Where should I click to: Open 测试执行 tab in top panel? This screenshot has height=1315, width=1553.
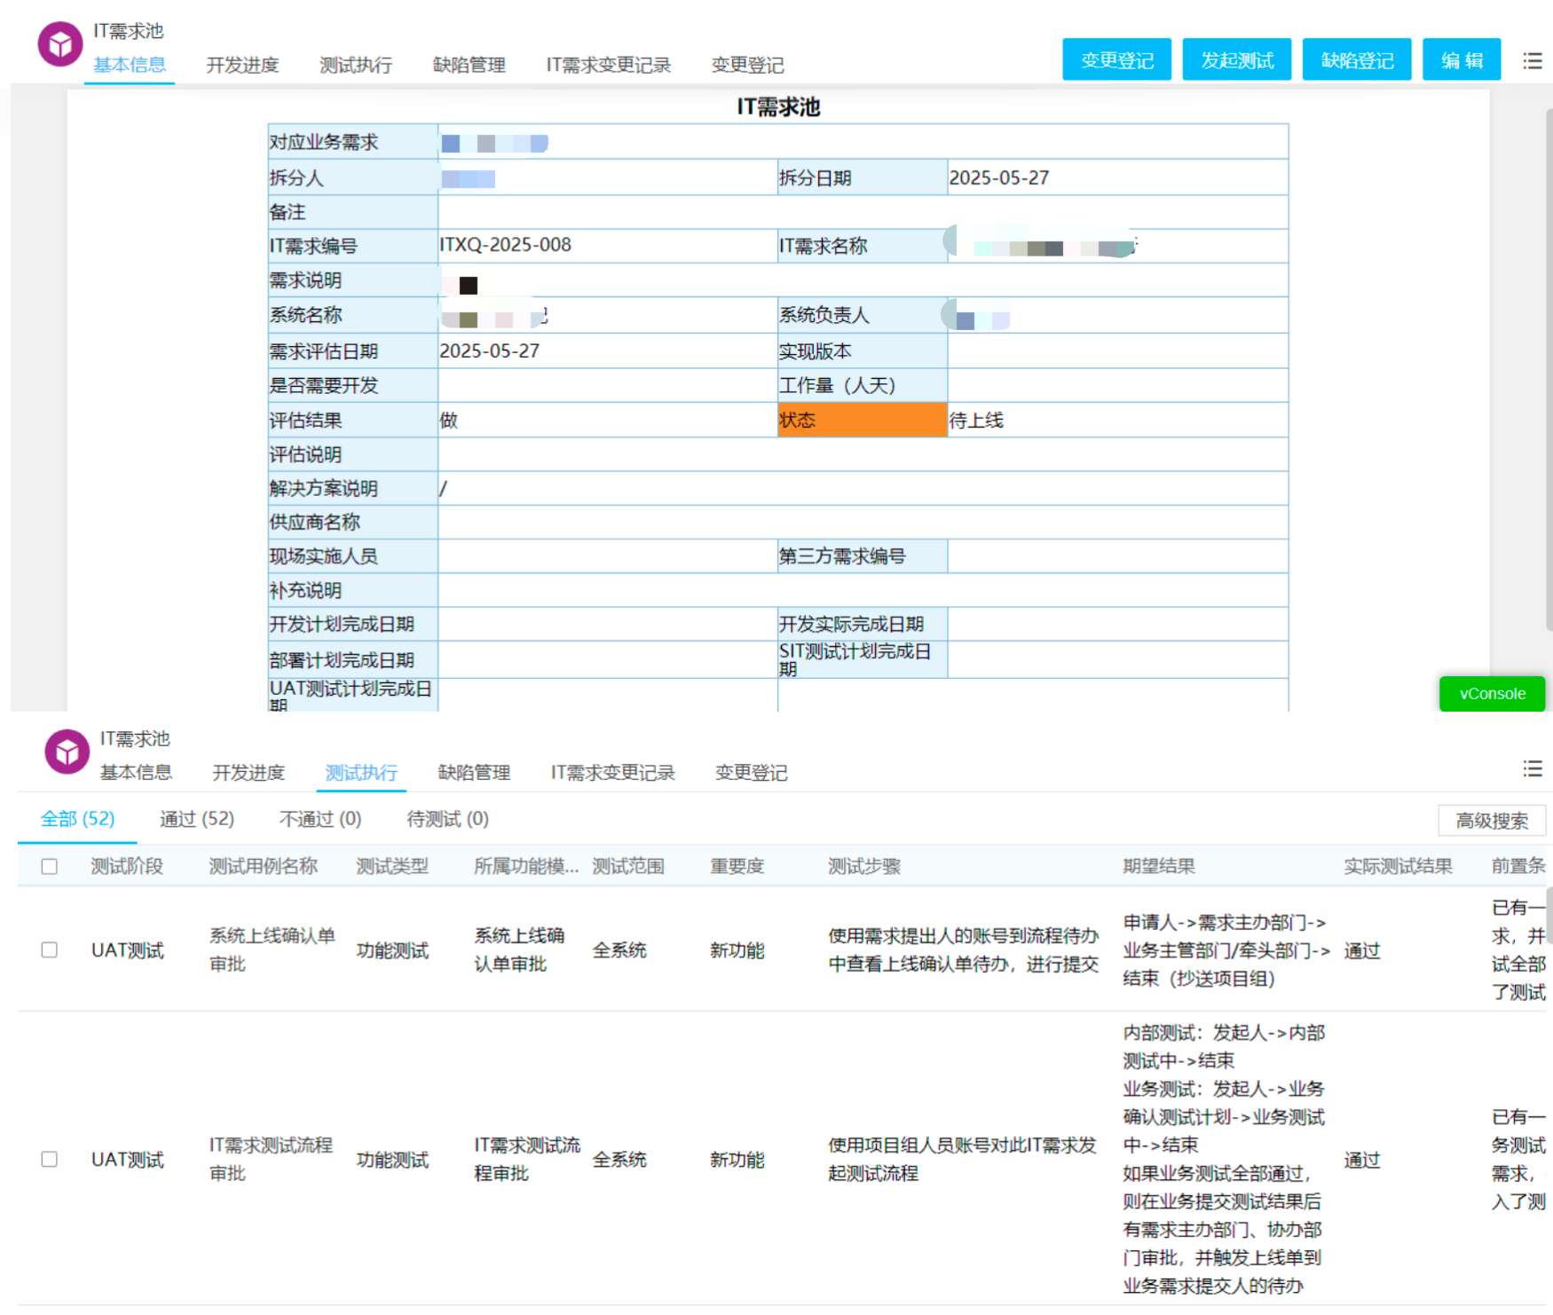pyautogui.click(x=356, y=65)
